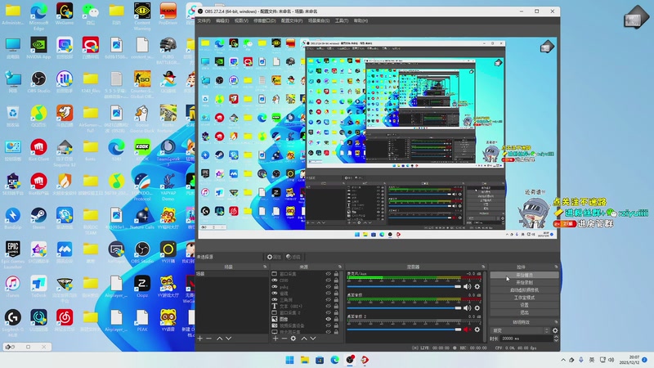Select the Steam desktop shortcut
Viewport: 654px width, 368px height.
[x=38, y=218]
